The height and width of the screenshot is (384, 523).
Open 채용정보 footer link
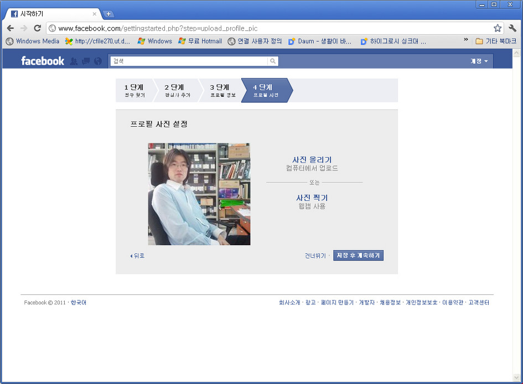390,302
